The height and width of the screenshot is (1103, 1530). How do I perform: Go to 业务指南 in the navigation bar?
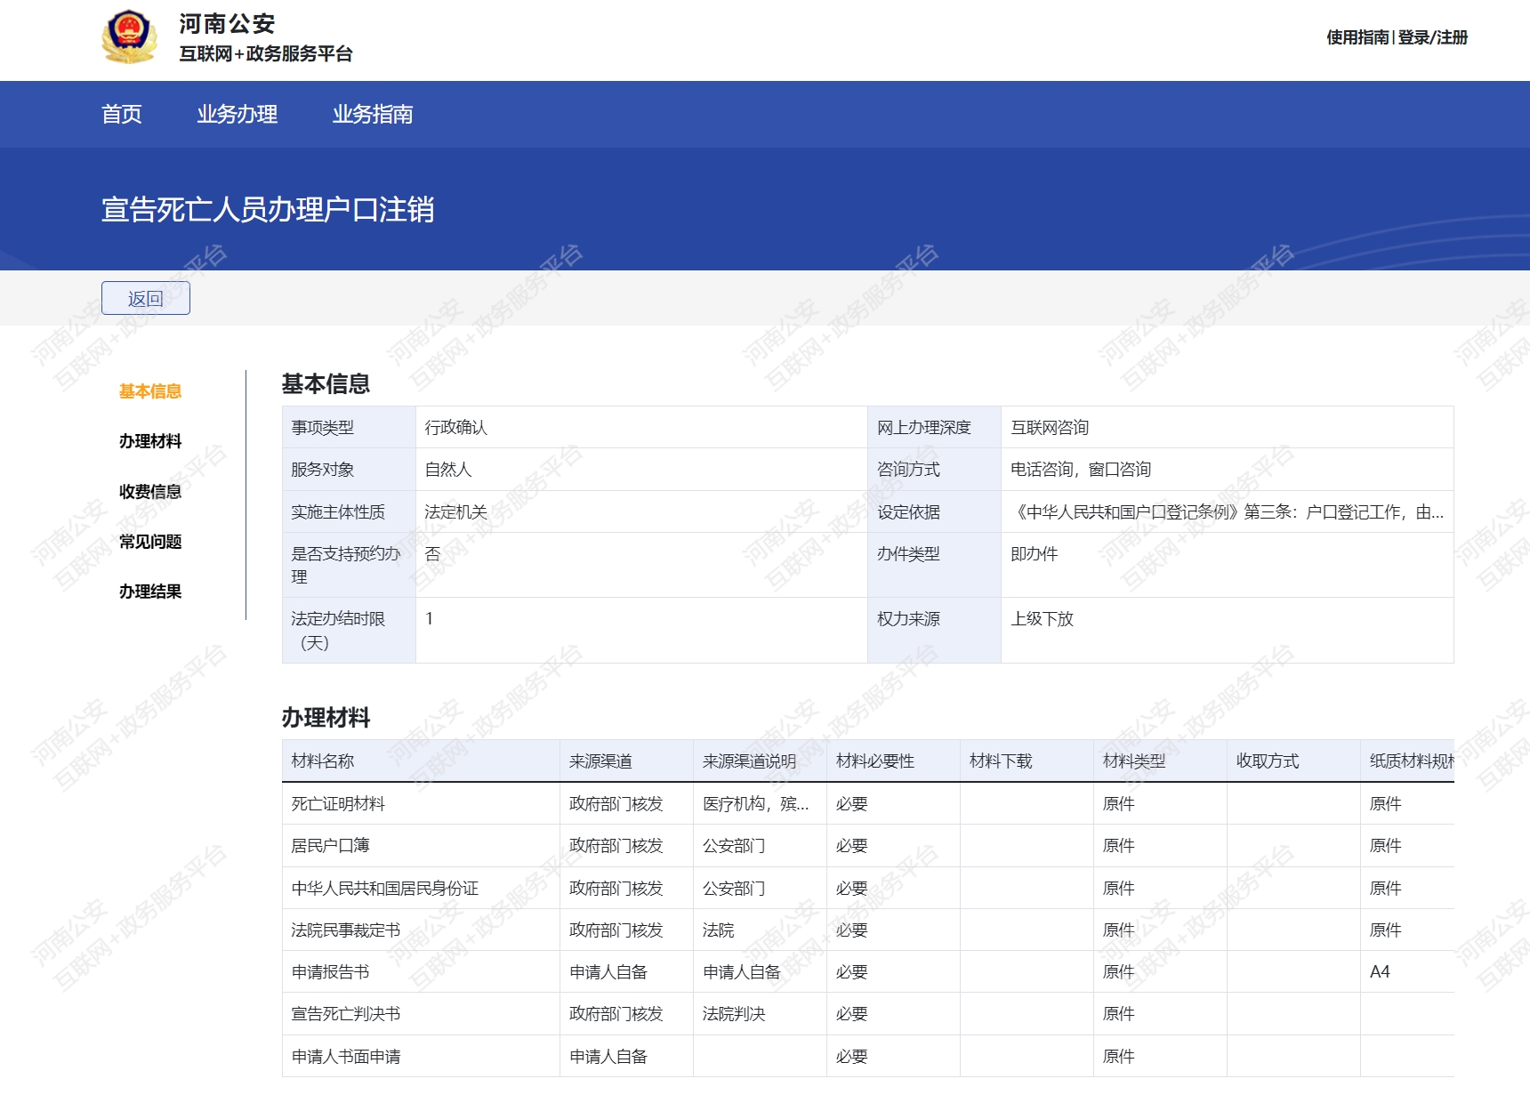372,115
